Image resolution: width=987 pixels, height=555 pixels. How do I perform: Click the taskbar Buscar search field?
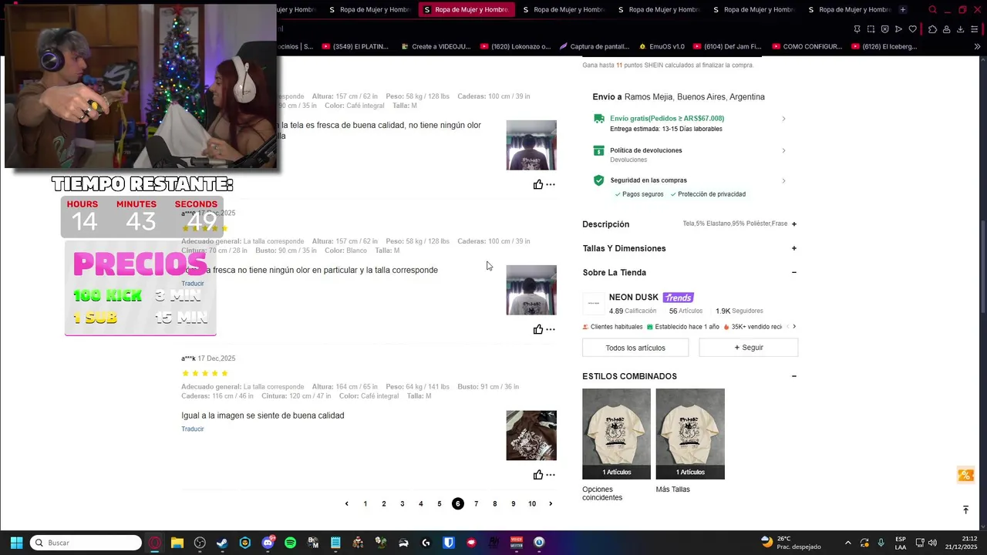[86, 543]
